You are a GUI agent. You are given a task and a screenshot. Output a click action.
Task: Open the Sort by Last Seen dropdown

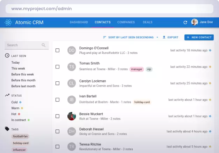[131, 37]
